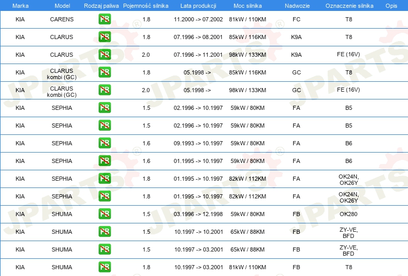Select the OK280 engine code cell
This screenshot has height=276, width=408.
pos(349,214)
